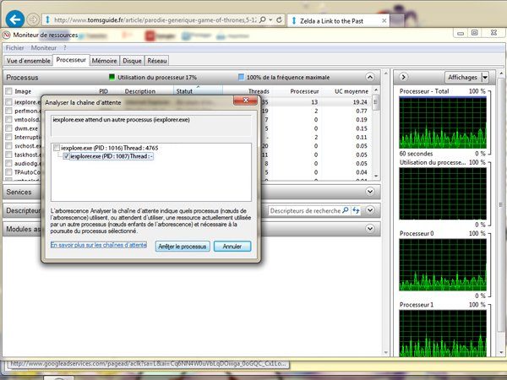507x380 pixels.
Task: Click the search magnifier in address bar
Action: pos(263,19)
